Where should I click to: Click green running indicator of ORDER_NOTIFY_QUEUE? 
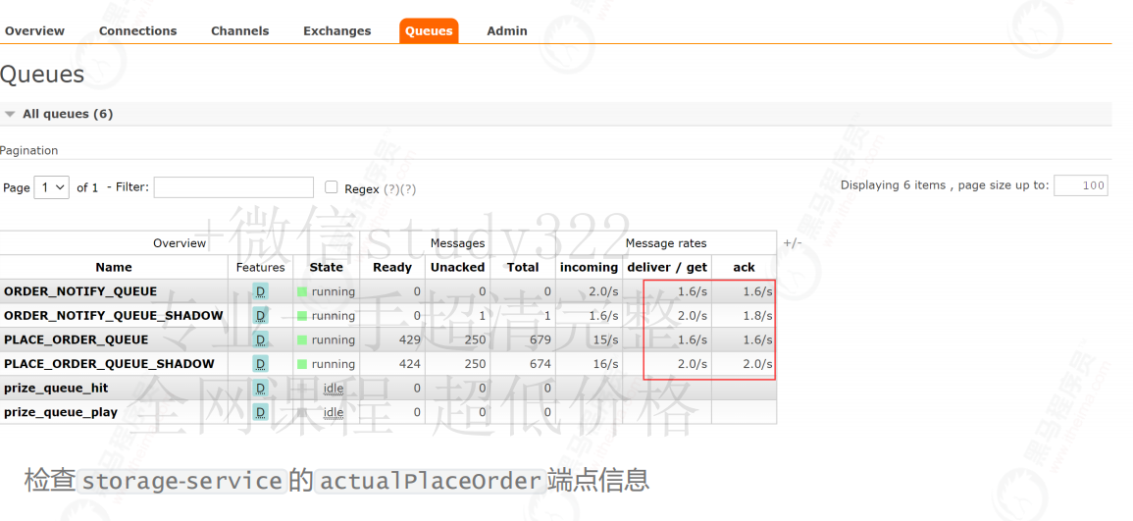pyautogui.click(x=302, y=292)
